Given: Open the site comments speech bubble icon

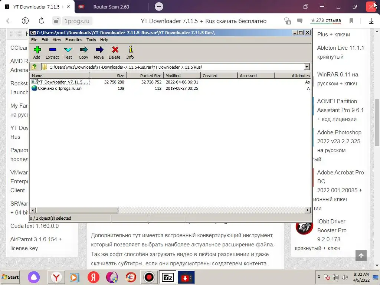Looking at the screenshot, I should [x=300, y=21].
